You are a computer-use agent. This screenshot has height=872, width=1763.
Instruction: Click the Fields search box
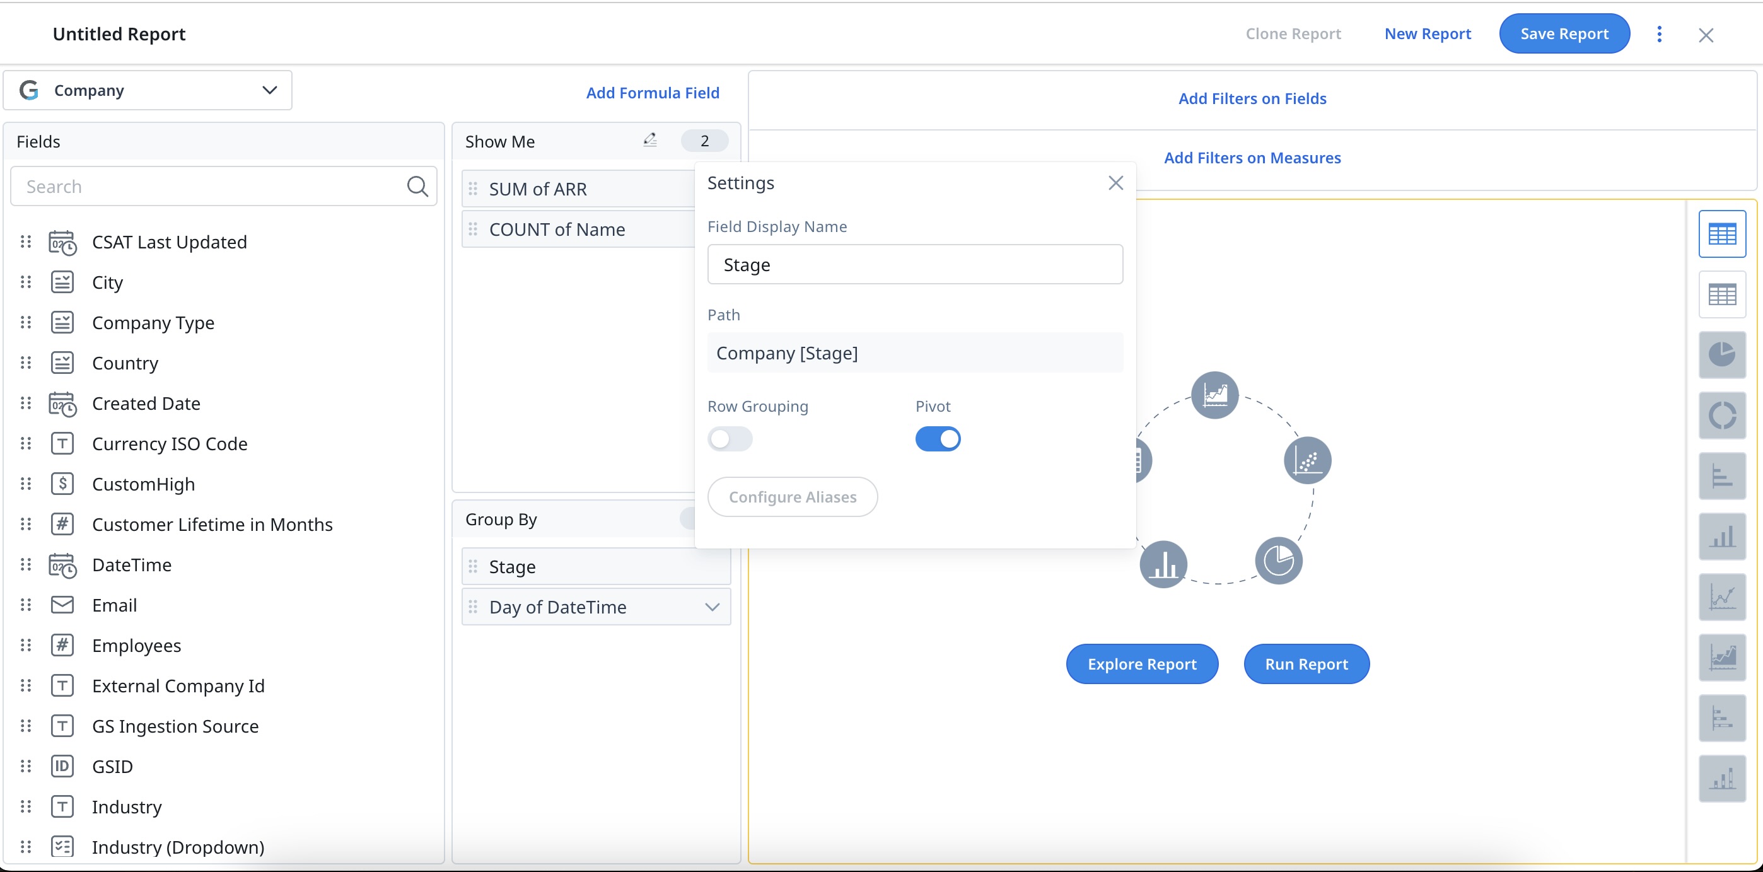coord(223,186)
